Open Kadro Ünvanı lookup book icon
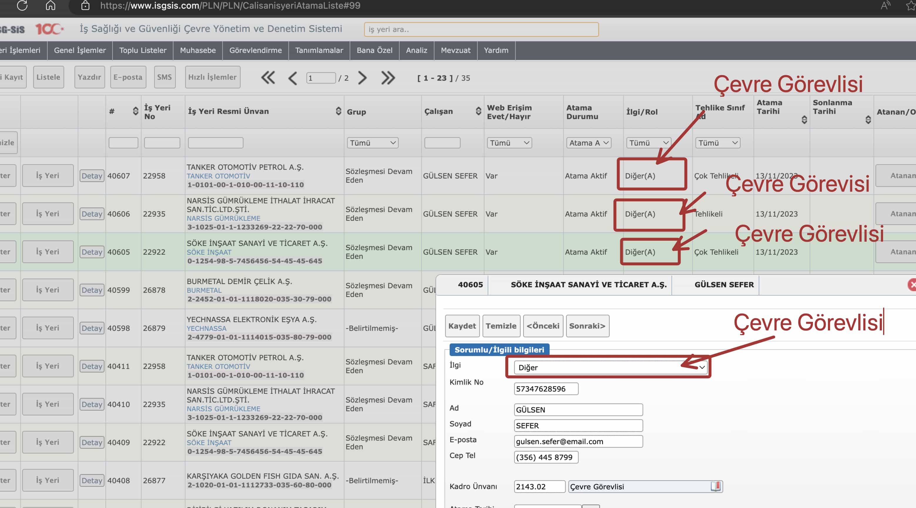Screen dimensions: 916x508 [x=715, y=486]
